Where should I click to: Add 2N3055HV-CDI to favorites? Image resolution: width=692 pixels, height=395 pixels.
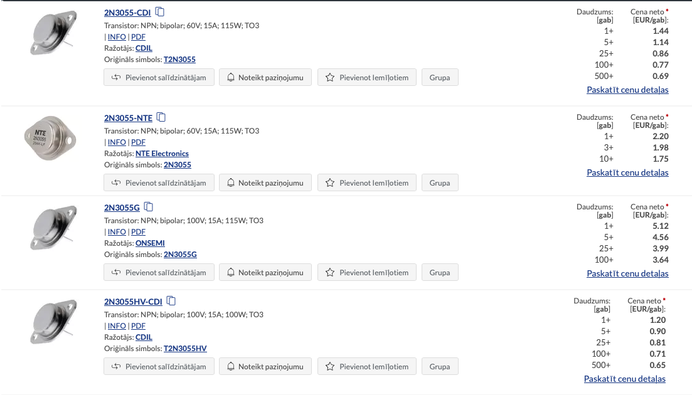pos(368,367)
